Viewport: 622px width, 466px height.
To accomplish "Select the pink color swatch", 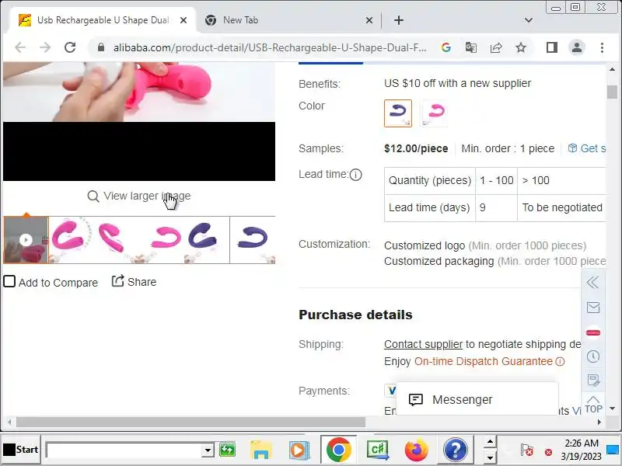I will [x=434, y=113].
